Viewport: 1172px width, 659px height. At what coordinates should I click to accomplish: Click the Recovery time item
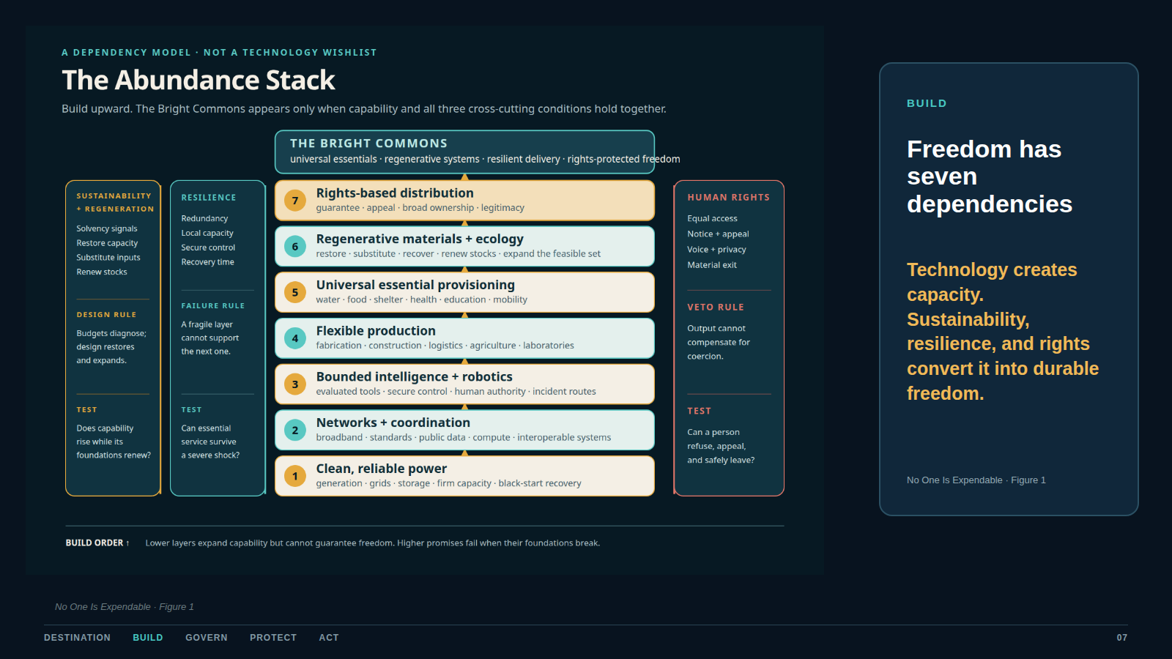pos(207,262)
